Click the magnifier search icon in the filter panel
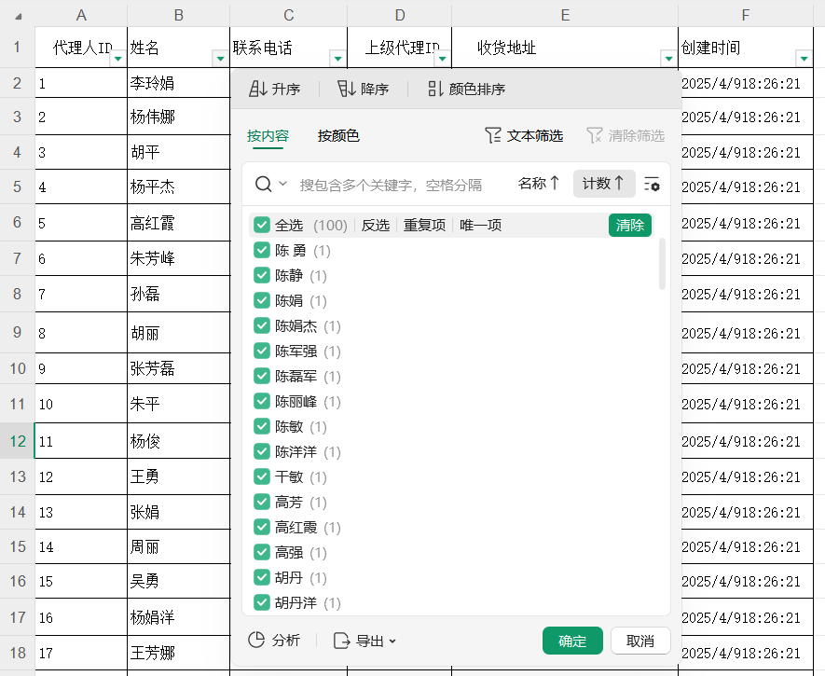The image size is (825, 676). [264, 185]
